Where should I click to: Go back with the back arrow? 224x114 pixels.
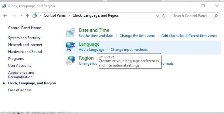pos(5,16)
